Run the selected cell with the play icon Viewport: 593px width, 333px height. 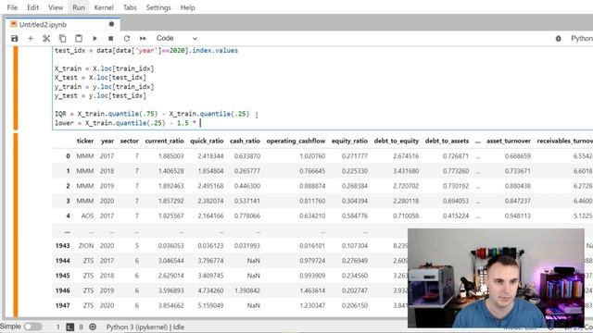coord(95,39)
